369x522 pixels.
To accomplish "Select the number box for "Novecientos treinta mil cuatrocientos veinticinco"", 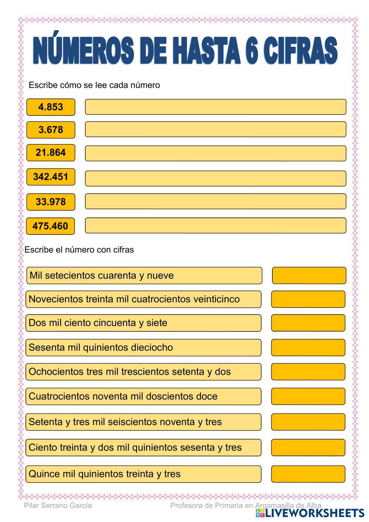I will click(x=308, y=299).
